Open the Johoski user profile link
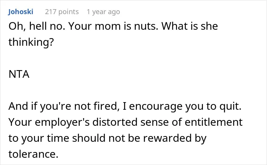The height and width of the screenshot is (165, 267). 21,12
